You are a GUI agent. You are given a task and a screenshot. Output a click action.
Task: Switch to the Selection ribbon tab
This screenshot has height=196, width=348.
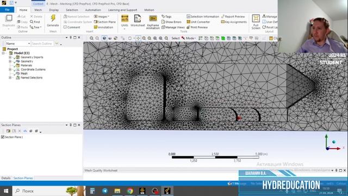pos(72,10)
